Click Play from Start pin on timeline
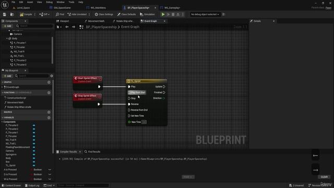 [x=137, y=92]
